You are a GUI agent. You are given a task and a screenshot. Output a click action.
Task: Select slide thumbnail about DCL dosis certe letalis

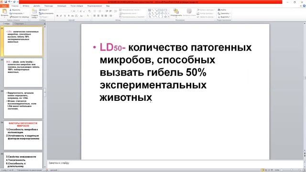[23, 73]
